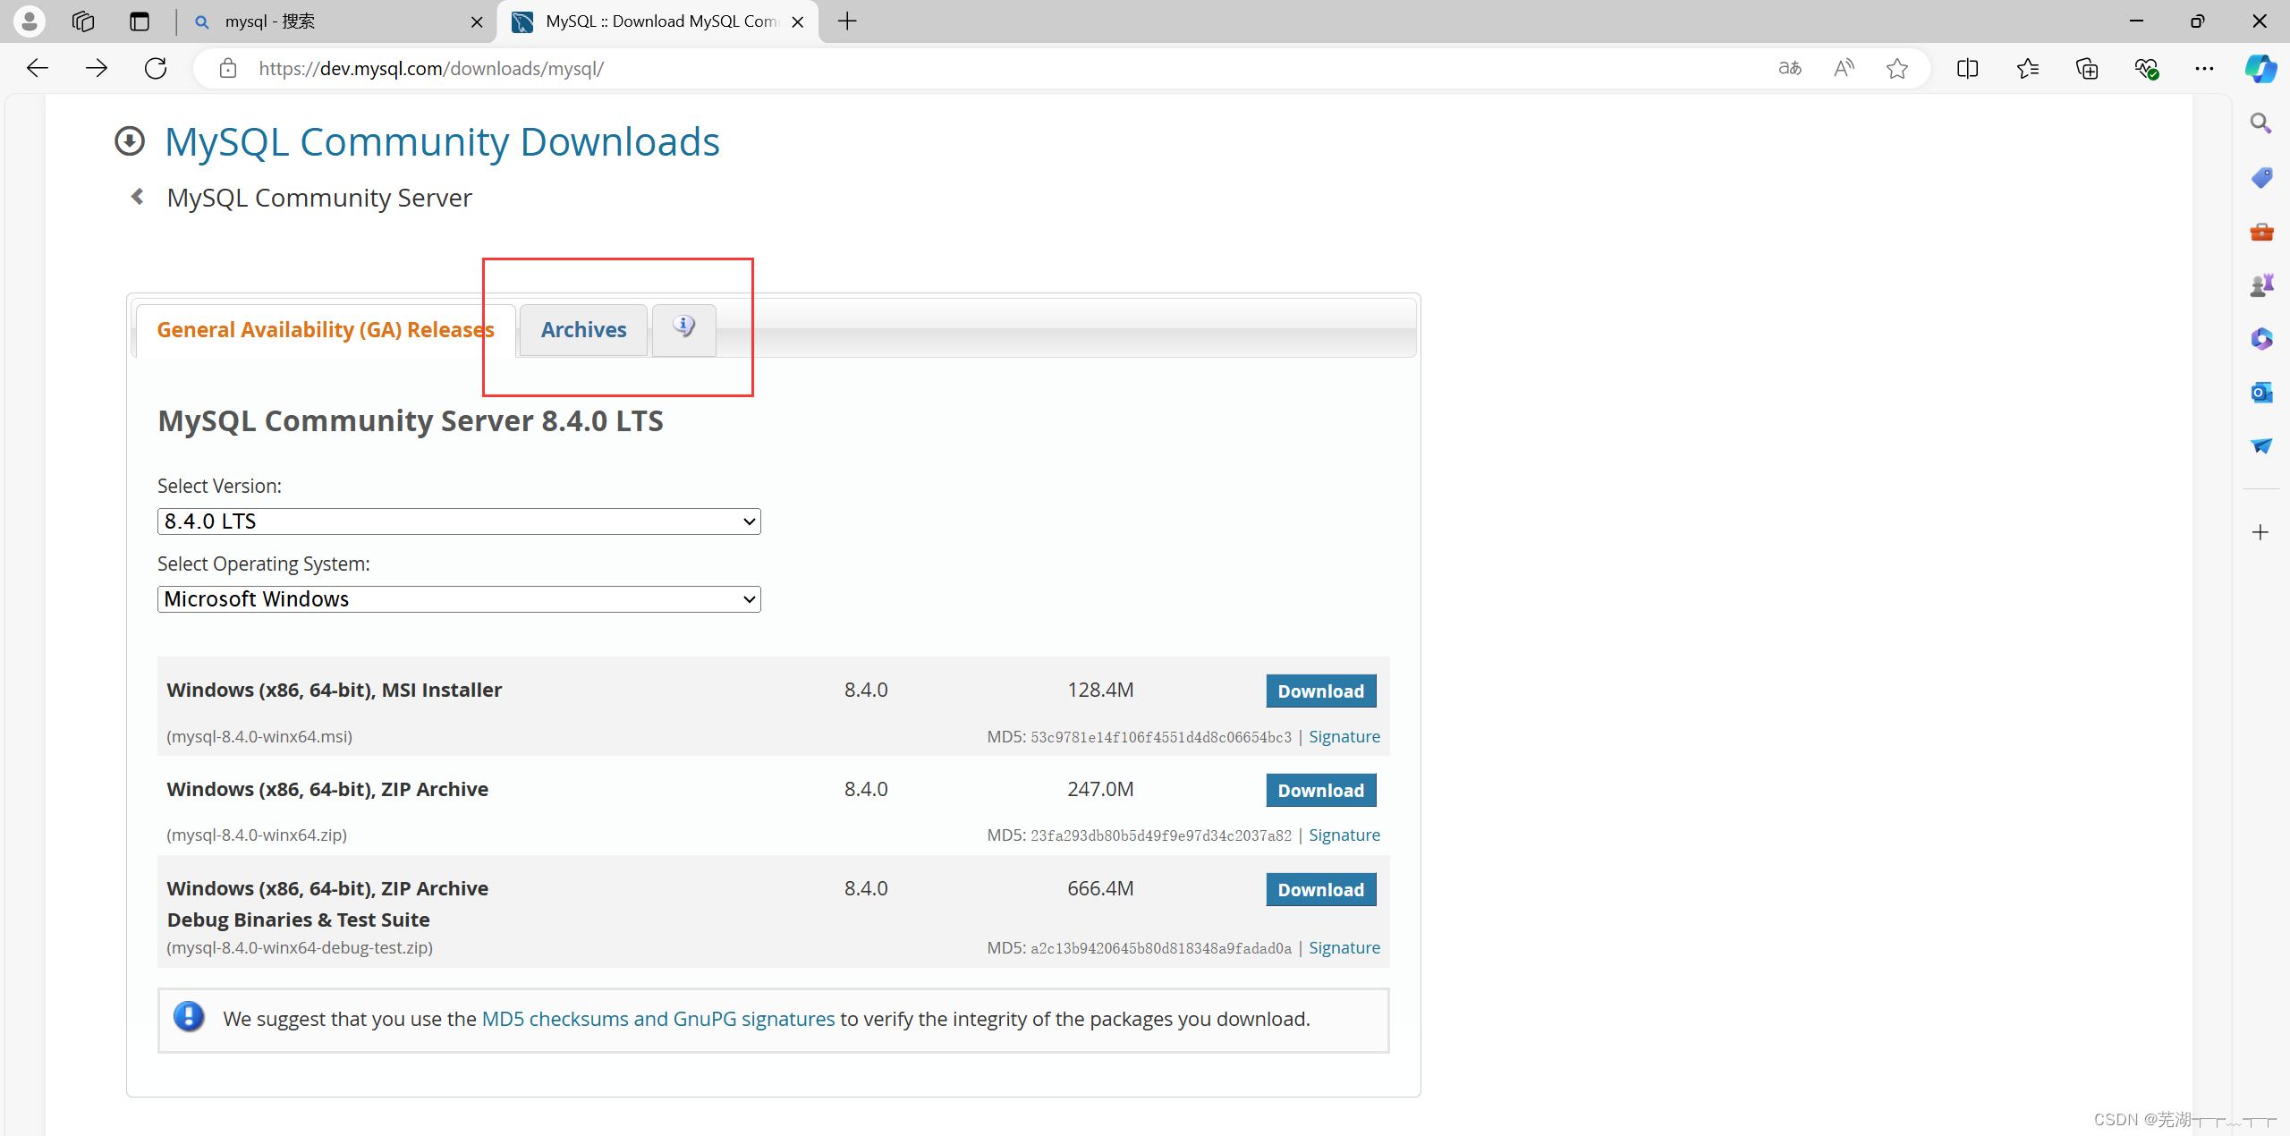Open Signature link for MSI installer
2290x1136 pixels.
[1344, 736]
